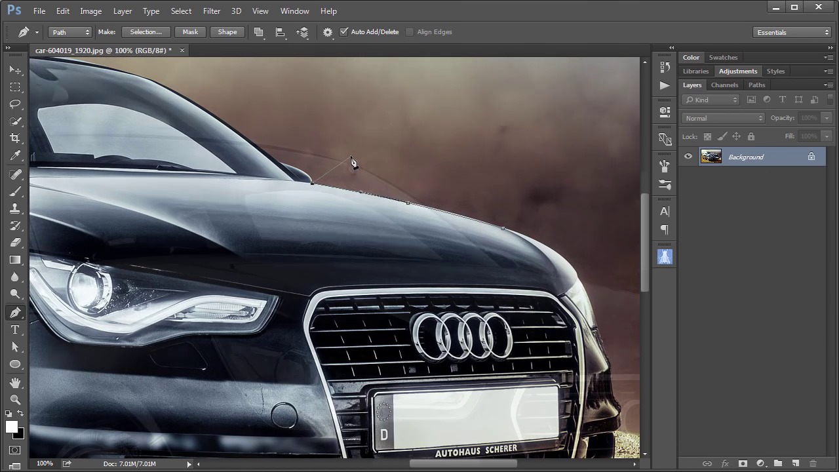Create a new layer icon button

[795, 463]
